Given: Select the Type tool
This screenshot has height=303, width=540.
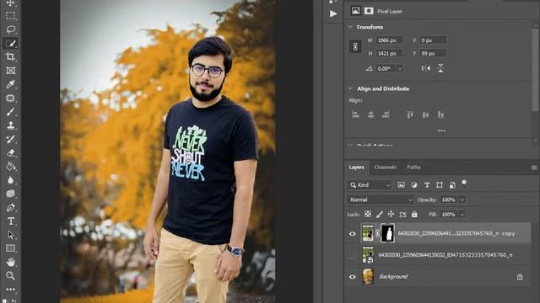Looking at the screenshot, I should tap(11, 221).
